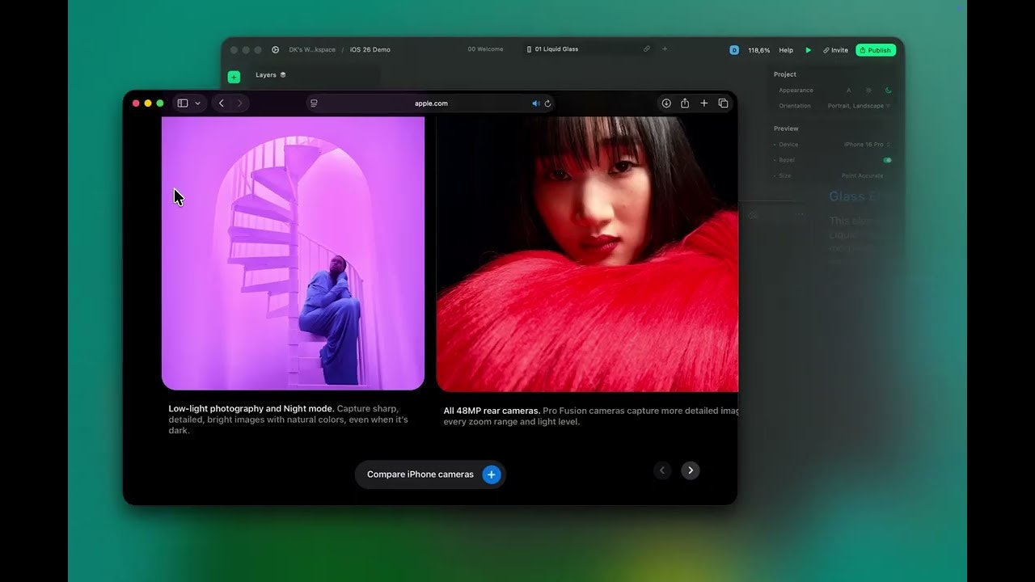Click the Safari downloads icon
The width and height of the screenshot is (1035, 582).
tap(666, 103)
